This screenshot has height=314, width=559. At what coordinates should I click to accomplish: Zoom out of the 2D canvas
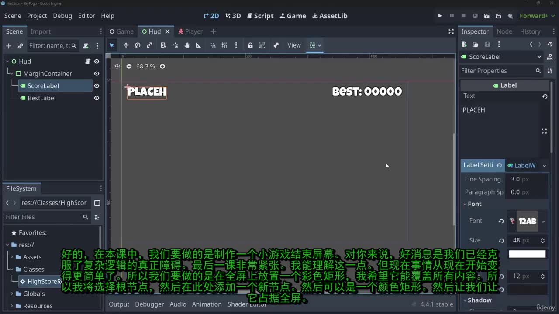click(129, 66)
